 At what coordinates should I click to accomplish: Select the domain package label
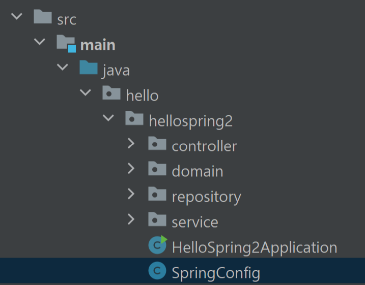point(198,171)
